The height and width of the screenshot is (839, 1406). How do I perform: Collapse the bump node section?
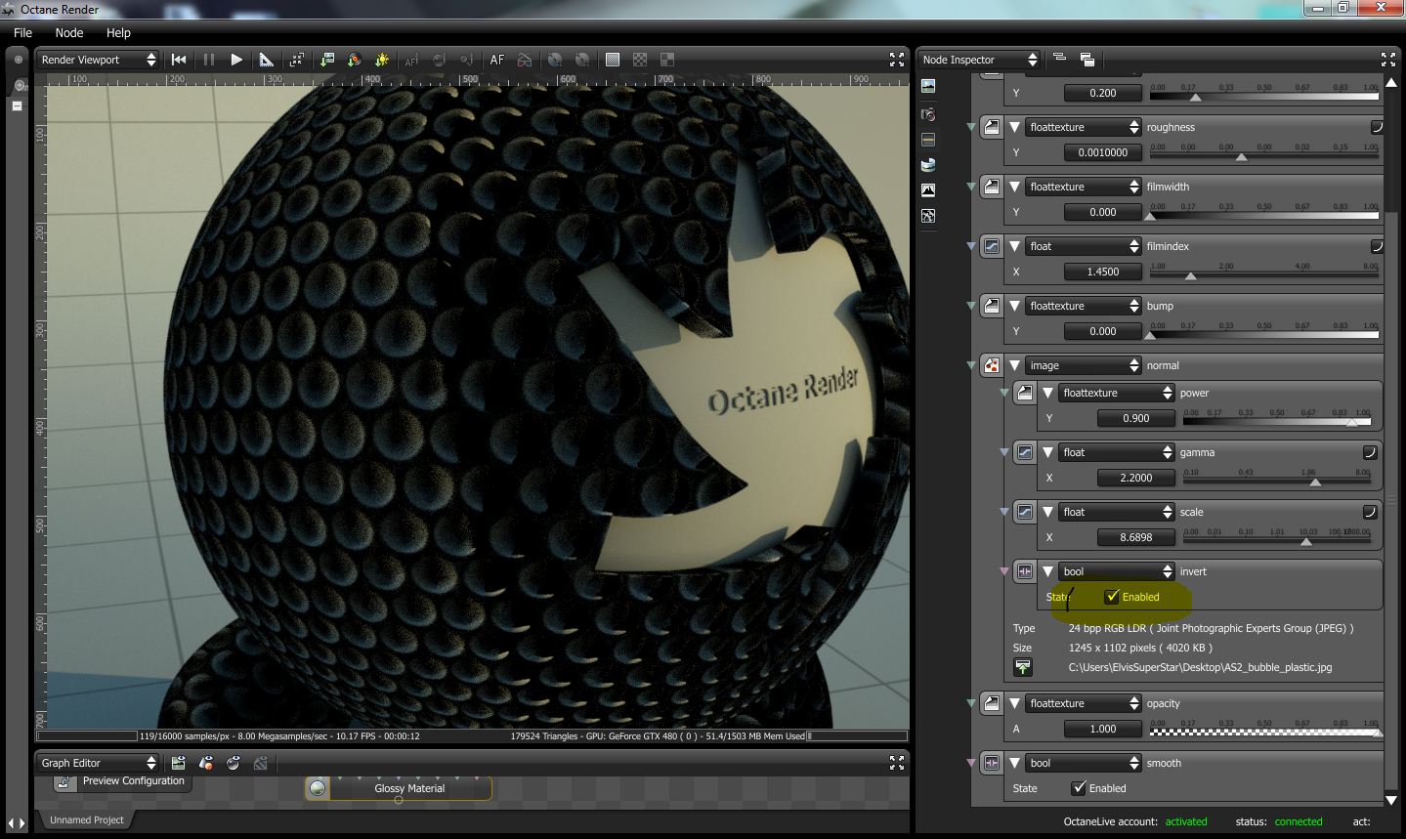point(1015,306)
